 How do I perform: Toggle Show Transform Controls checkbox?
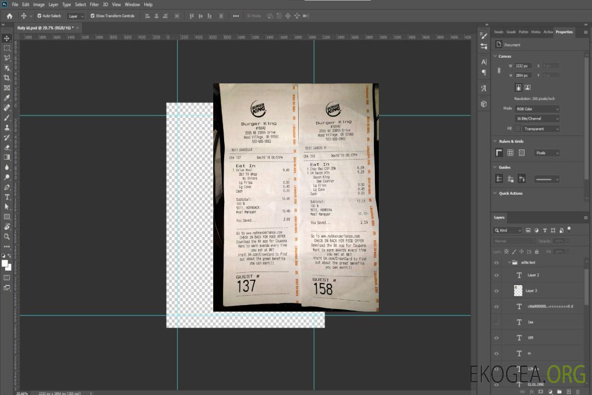tap(93, 16)
